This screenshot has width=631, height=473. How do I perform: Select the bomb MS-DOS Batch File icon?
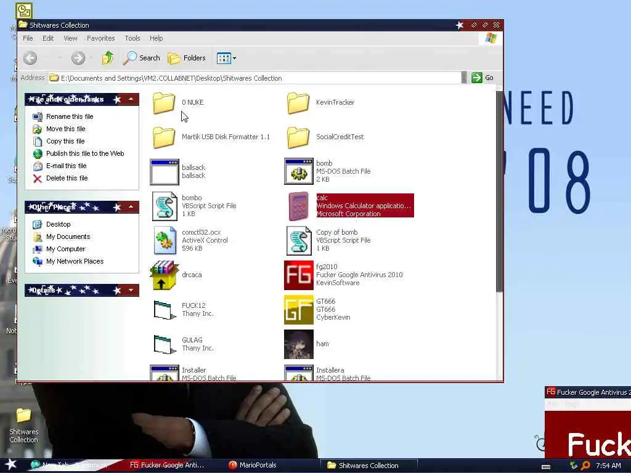coord(299,171)
